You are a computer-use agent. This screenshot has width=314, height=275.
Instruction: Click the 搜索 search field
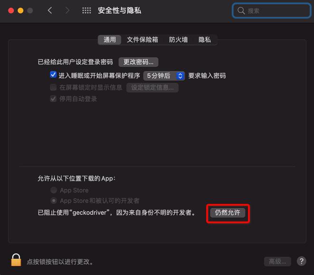(x=271, y=10)
